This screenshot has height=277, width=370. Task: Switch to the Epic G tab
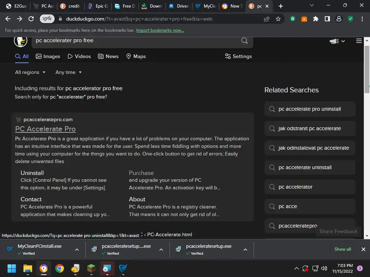point(98,6)
